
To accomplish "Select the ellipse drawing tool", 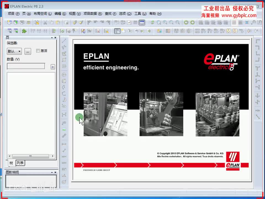I will 64,106.
